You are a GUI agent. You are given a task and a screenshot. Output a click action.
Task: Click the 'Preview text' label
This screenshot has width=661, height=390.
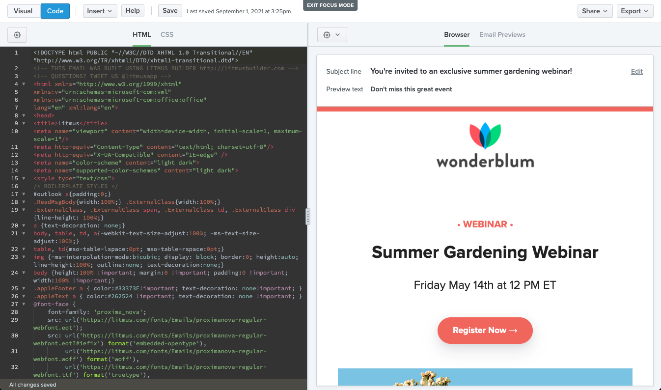click(x=345, y=89)
